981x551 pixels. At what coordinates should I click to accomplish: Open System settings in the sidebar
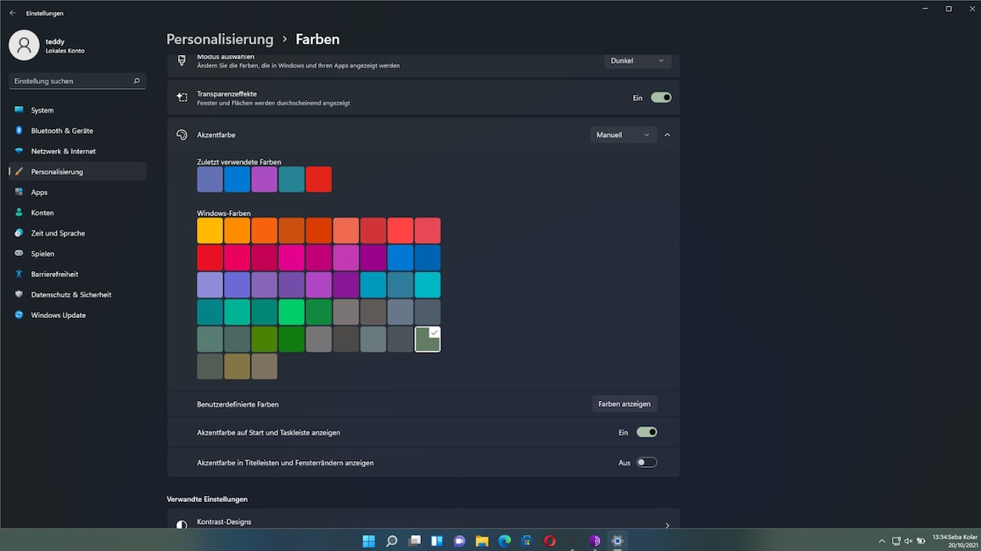[x=39, y=109]
